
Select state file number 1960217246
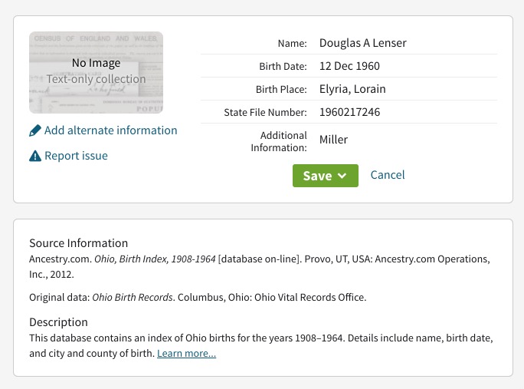[x=349, y=112]
